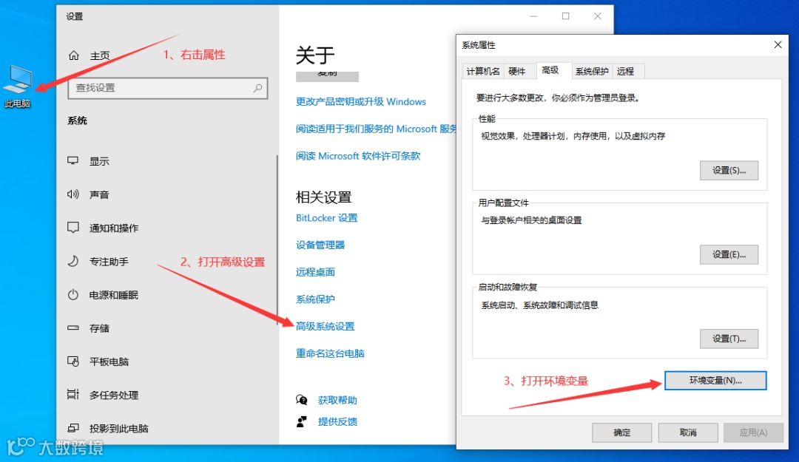This screenshot has height=462, width=799.
Task: Click the 提供反馈 person icon
Action: 302,422
